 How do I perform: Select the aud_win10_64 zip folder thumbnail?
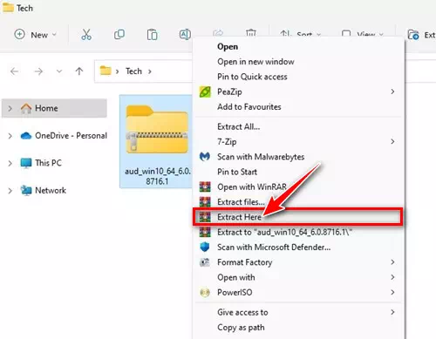[x=157, y=130]
